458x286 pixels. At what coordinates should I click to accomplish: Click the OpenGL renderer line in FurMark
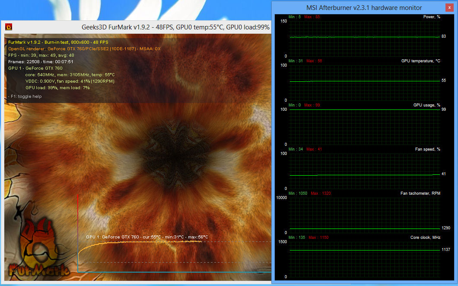pyautogui.click(x=84, y=49)
